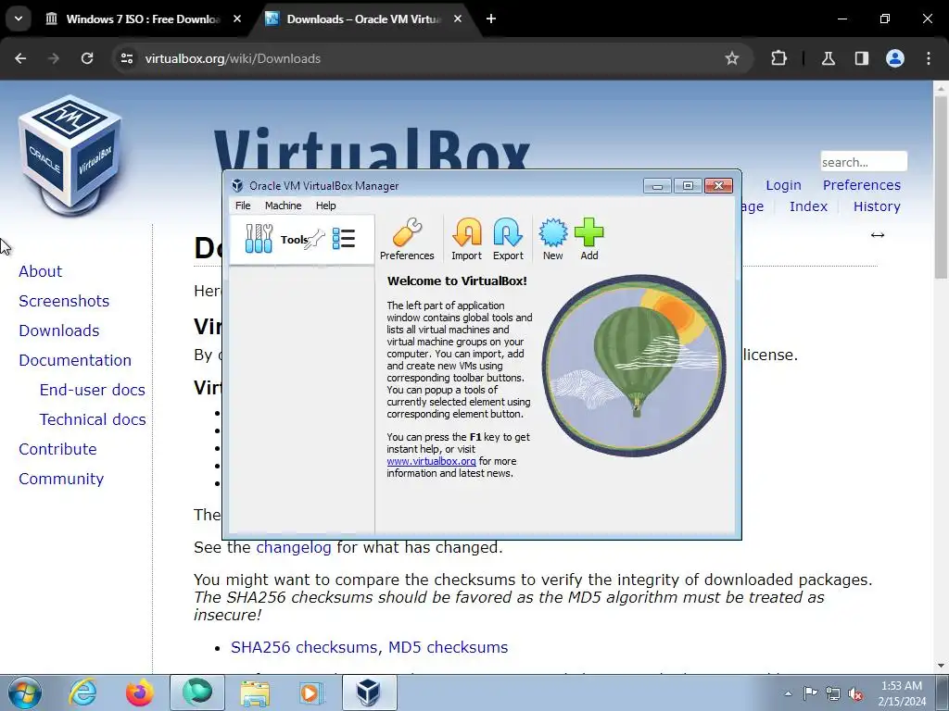The image size is (949, 711).
Task: Click the Export appliance icon
Action: point(508,240)
